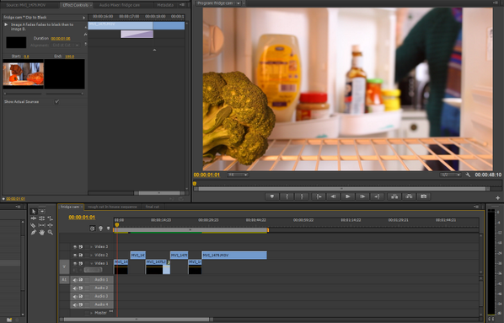Screen dimensions: 504x323
Task: Select the Selection tool arrow
Action: 34,212
